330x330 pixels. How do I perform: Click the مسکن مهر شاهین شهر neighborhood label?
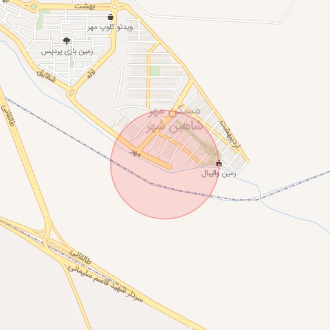tap(175, 119)
